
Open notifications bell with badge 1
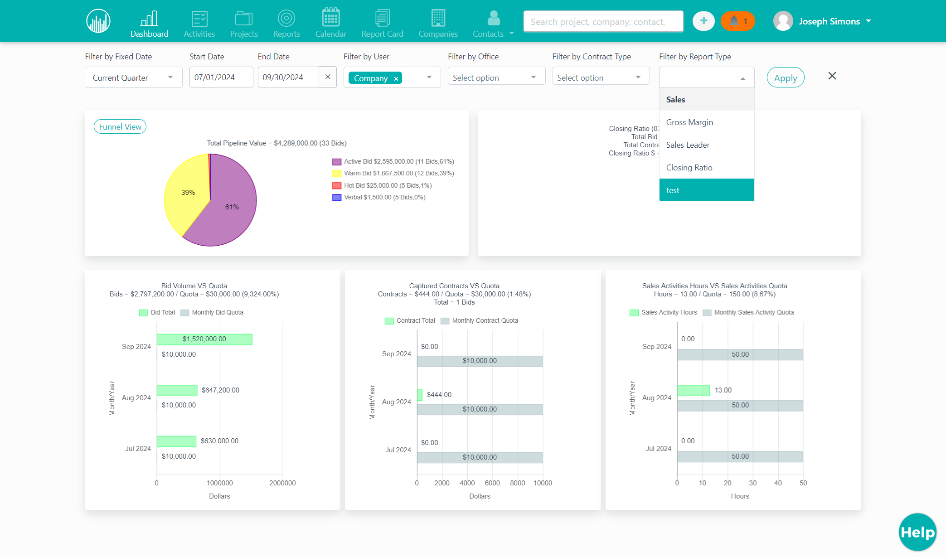click(x=737, y=21)
